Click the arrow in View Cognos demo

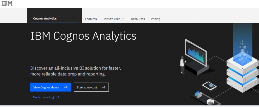(x=66, y=87)
